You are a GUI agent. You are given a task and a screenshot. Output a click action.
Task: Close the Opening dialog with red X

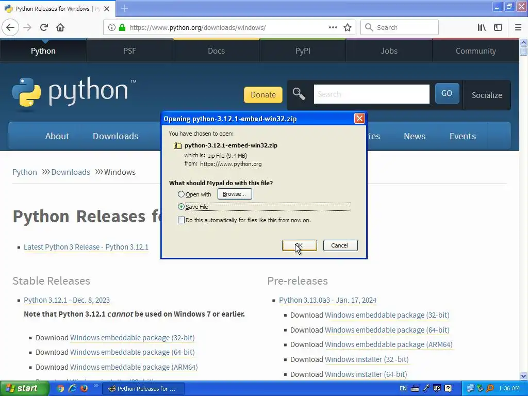coord(359,119)
